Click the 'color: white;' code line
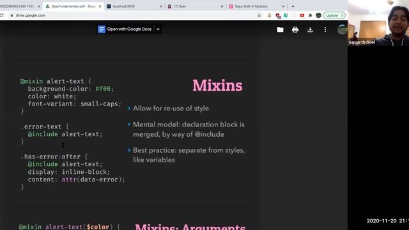 point(52,96)
